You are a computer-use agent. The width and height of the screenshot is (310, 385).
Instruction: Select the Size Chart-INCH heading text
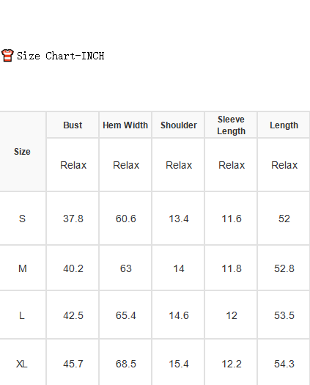tap(60, 56)
